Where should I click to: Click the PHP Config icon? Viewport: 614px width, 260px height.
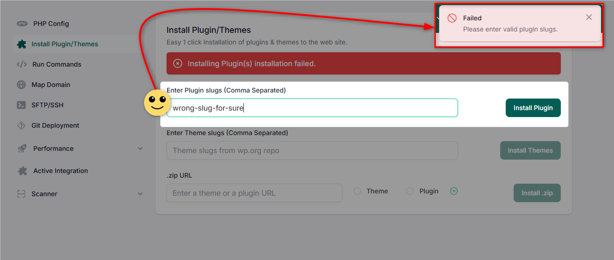[22, 24]
